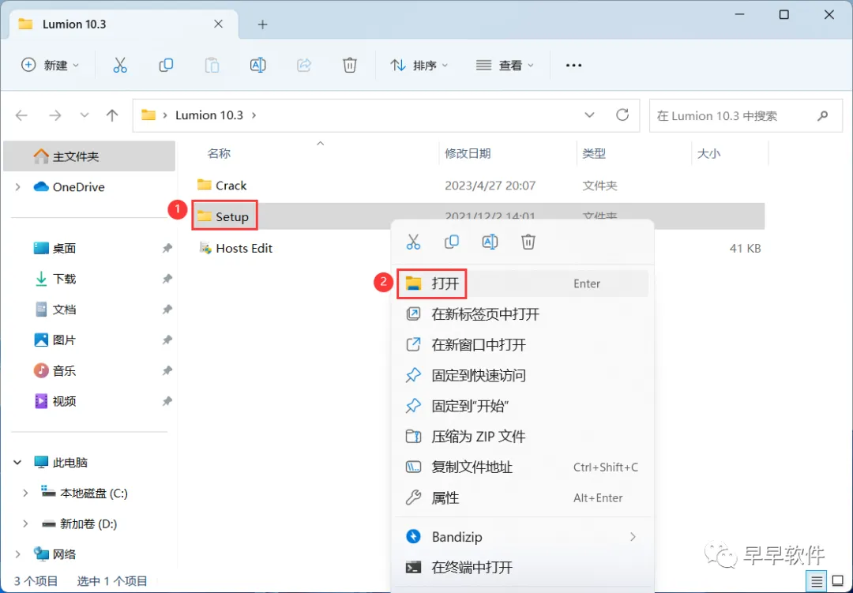853x593 pixels.
Task: Switch to large thumbnails view in status bar
Action: [x=838, y=582]
